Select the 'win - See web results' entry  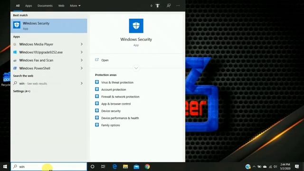49,84
